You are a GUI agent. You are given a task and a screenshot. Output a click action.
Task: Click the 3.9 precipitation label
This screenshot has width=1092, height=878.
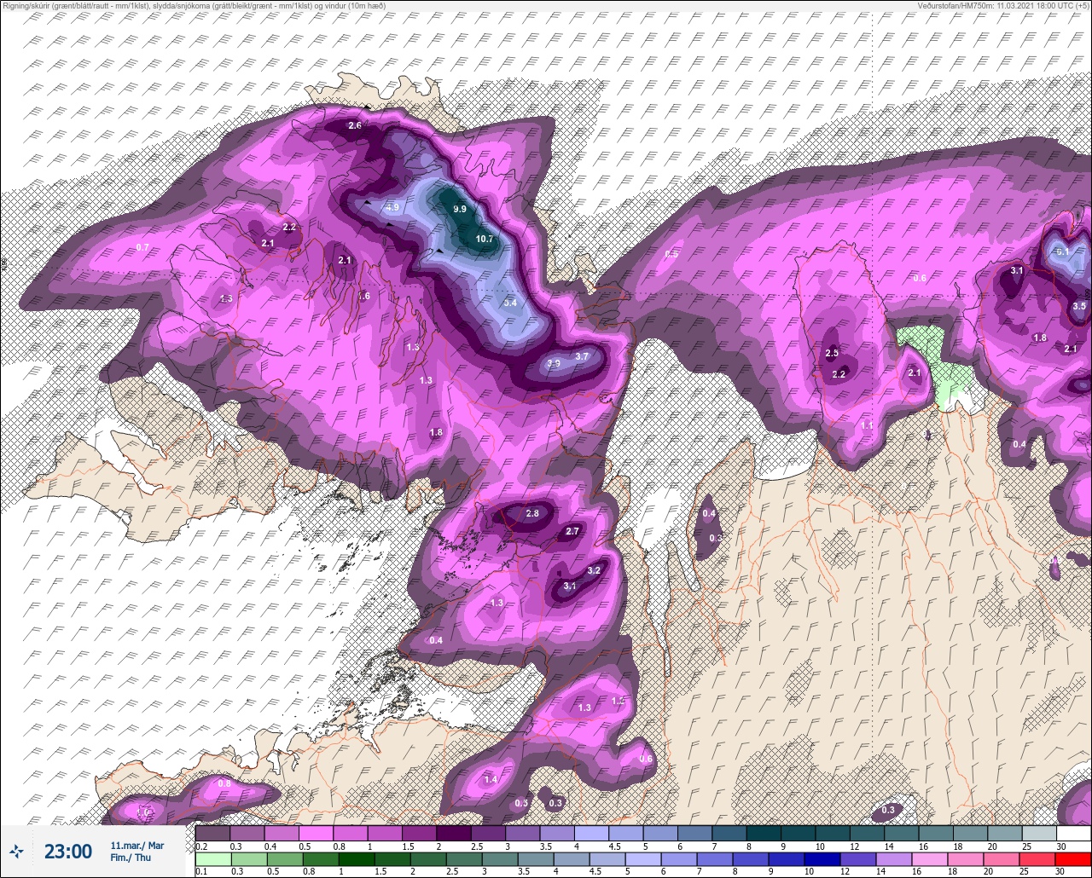tap(553, 364)
